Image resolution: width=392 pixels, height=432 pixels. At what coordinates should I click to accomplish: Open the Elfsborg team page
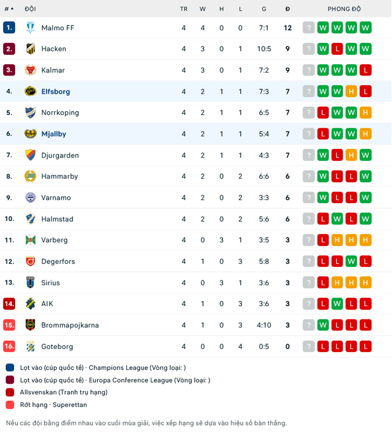coord(55,91)
